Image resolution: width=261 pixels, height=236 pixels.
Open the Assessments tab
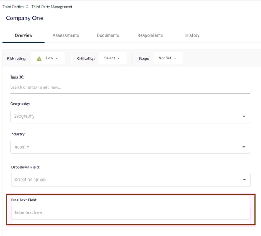tap(66, 35)
